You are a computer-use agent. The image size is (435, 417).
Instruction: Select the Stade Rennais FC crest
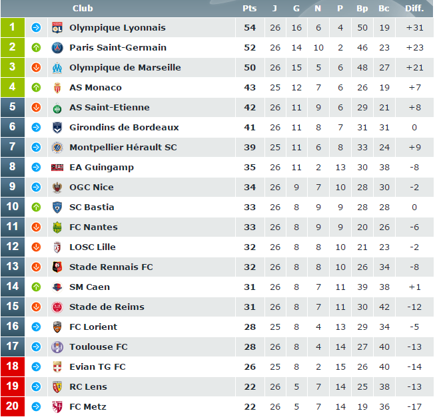click(57, 267)
